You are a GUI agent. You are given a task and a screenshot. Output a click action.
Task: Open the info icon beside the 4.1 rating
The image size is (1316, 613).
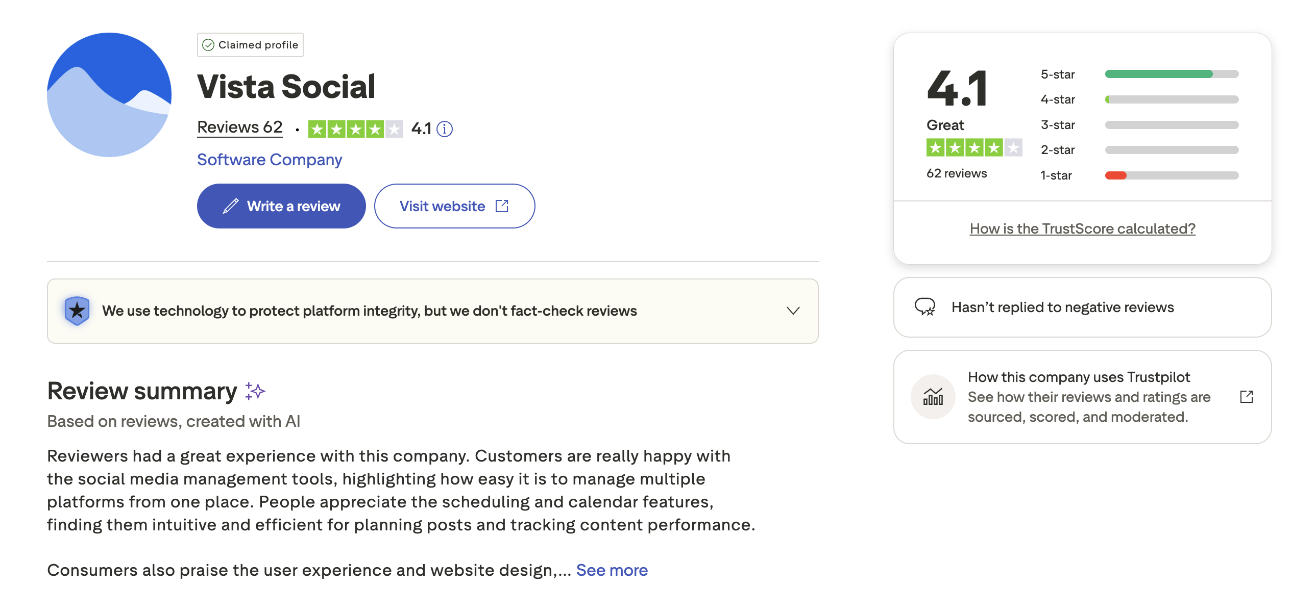click(x=445, y=129)
